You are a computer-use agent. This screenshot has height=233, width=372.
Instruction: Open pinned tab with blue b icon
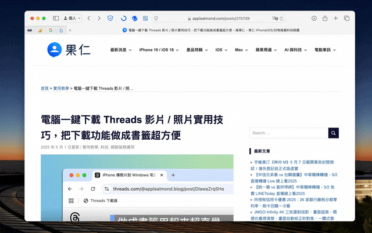[61, 30]
